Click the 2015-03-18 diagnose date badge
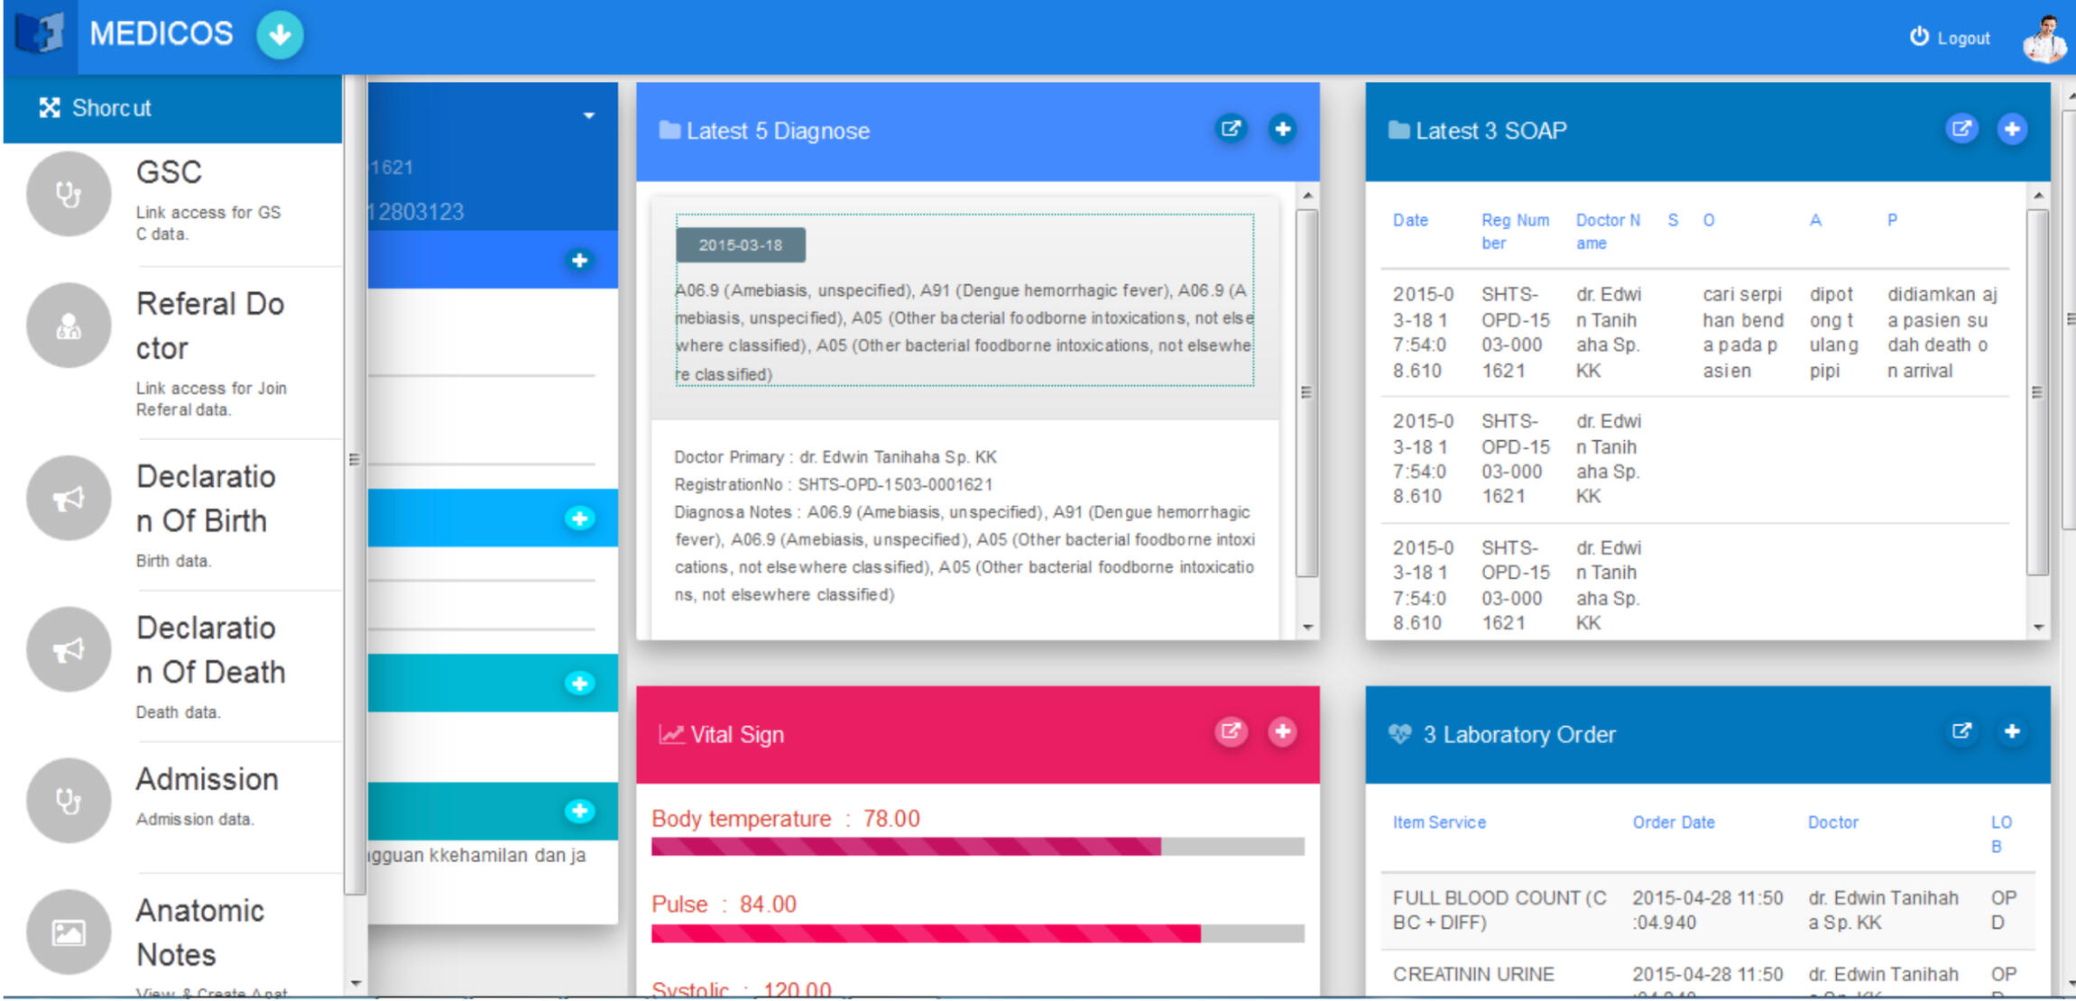2076x1001 pixels. (740, 245)
